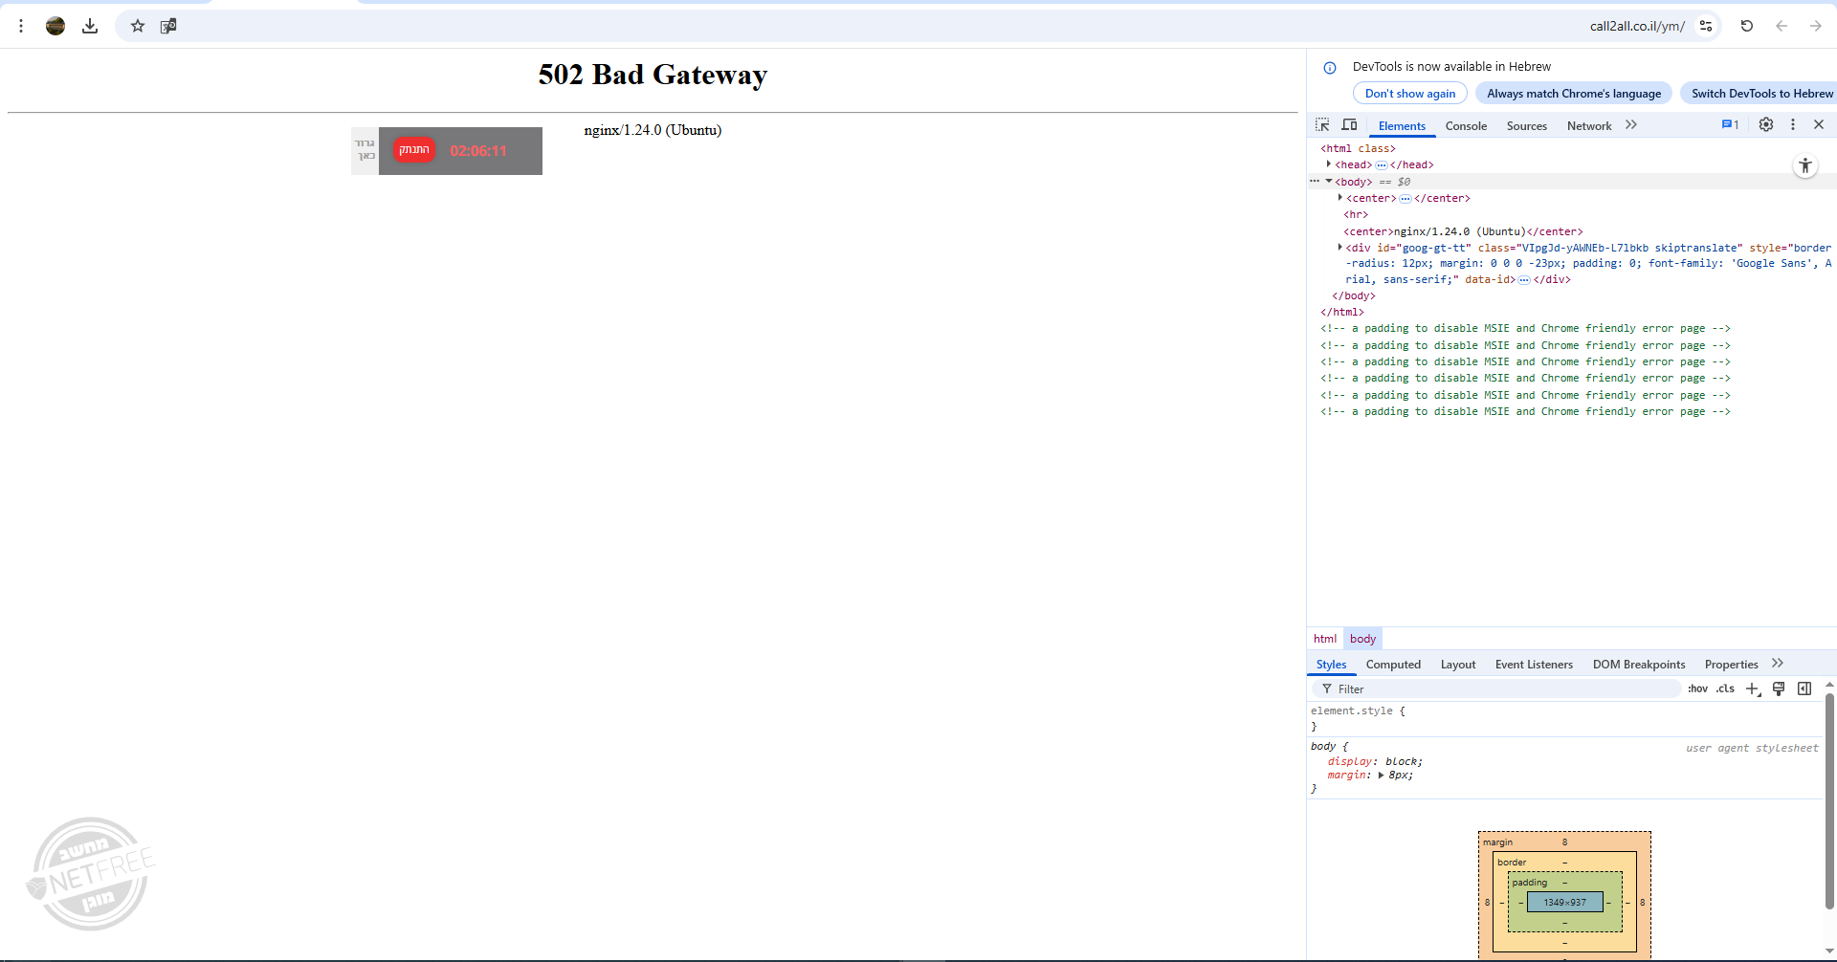Open the Chrome three-dot menu
The width and height of the screenshot is (1837, 962).
tap(21, 26)
